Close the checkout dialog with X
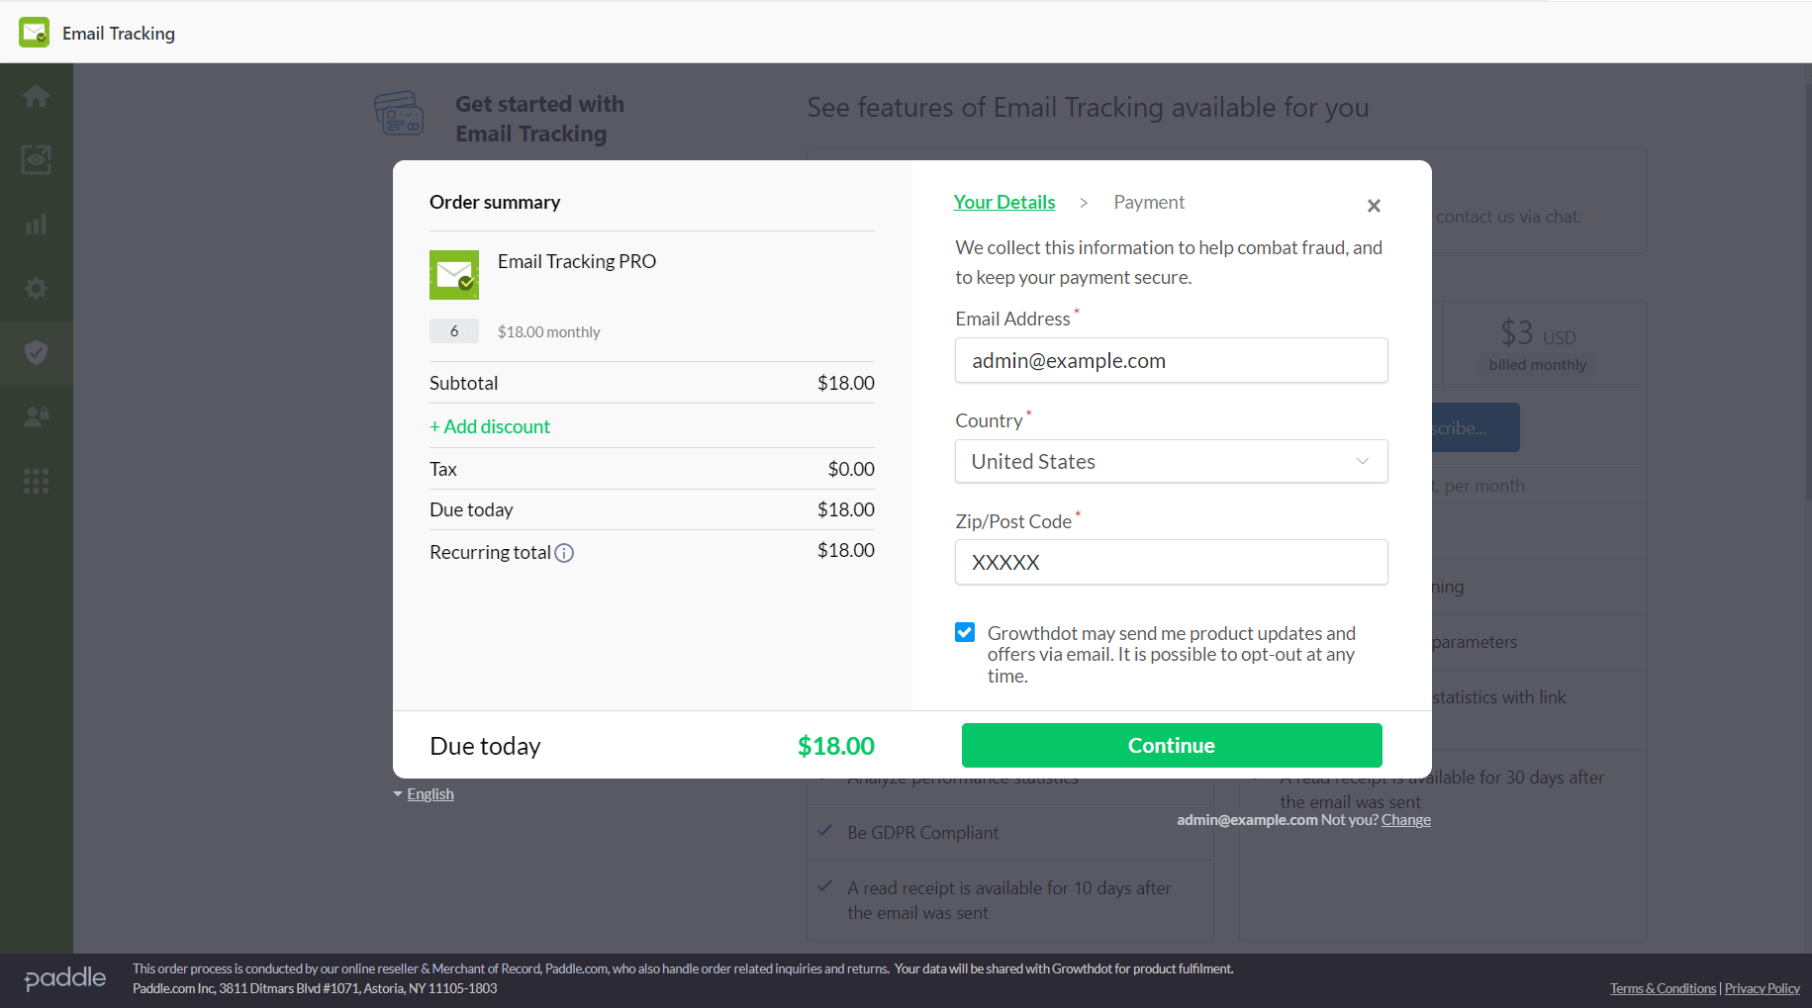 pyautogui.click(x=1374, y=206)
